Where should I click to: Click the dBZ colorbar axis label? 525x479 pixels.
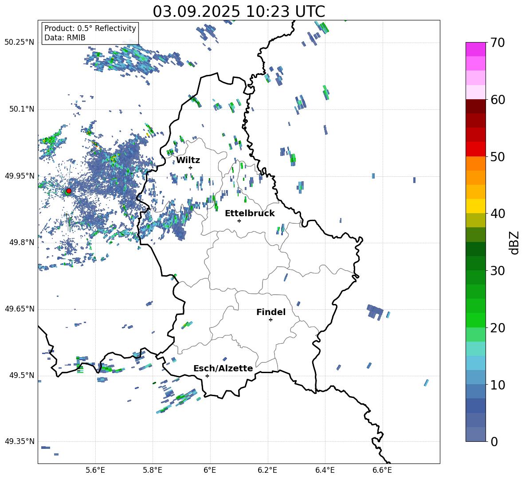[515, 243]
